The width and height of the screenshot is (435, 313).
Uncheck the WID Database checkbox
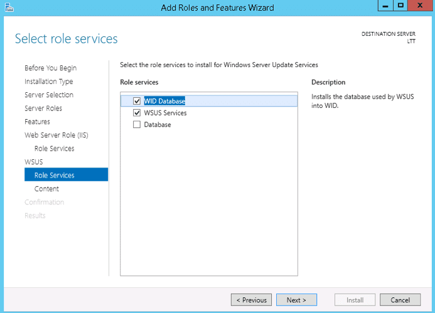coord(137,101)
